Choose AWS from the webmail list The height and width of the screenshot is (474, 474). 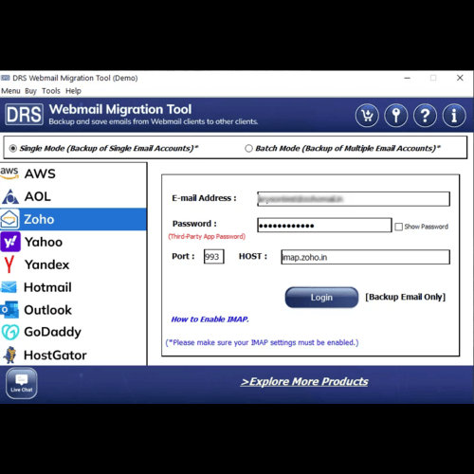point(73,173)
